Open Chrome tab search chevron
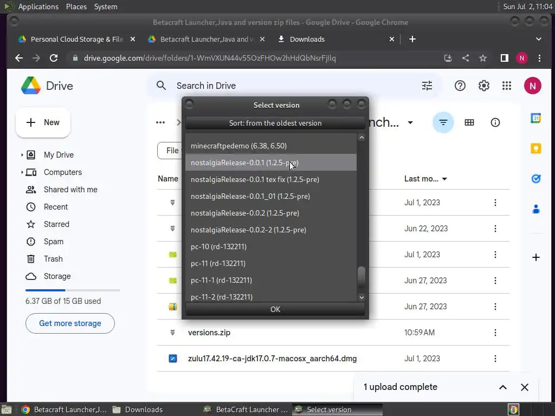Viewport: 555px width, 416px height. [538, 39]
